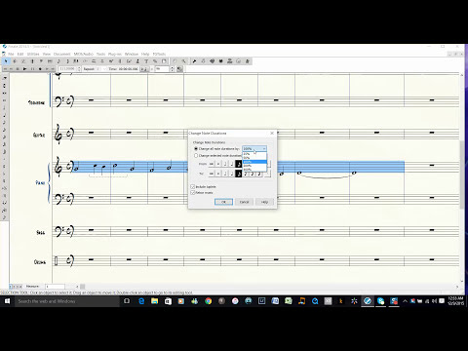Viewport: 468px width, 351px height.
Task: Choose the Tuplet tool
Action: tap(85, 61)
